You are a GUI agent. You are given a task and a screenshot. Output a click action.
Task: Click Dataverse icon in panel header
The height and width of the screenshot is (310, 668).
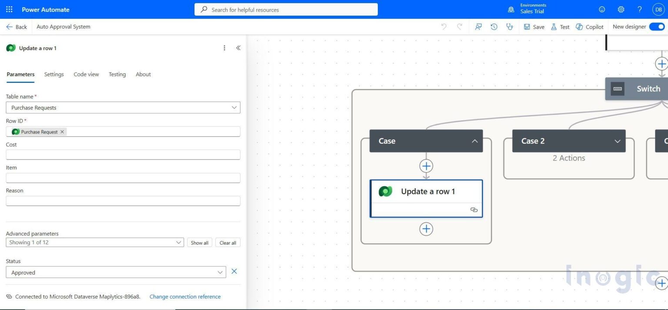coord(11,48)
